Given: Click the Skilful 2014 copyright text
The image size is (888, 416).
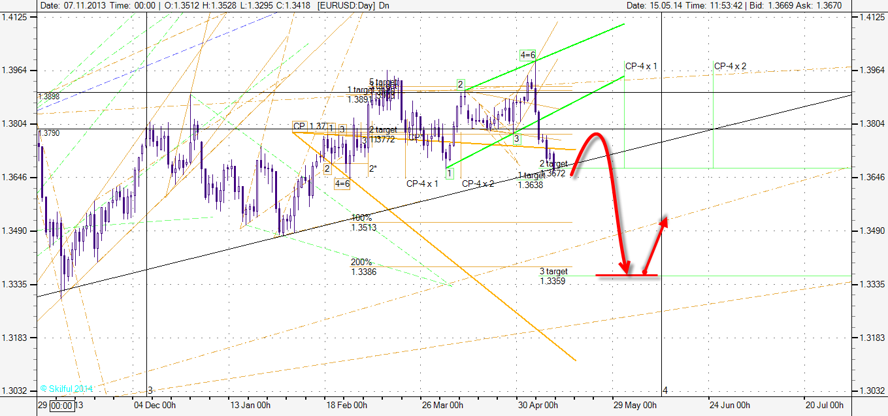Looking at the screenshot, I should point(67,389).
